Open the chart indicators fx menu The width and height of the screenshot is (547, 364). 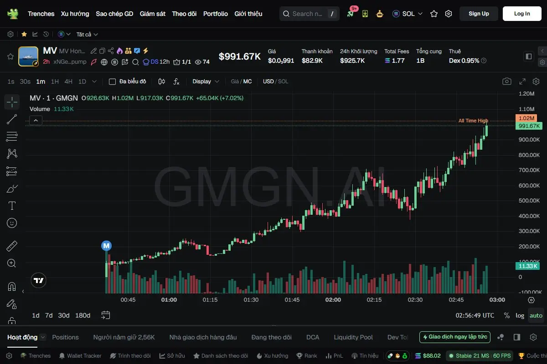176,81
